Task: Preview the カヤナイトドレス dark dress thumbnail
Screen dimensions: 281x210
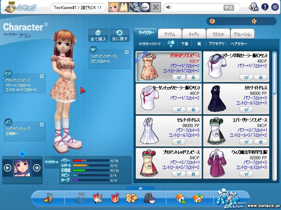Action: tap(217, 99)
